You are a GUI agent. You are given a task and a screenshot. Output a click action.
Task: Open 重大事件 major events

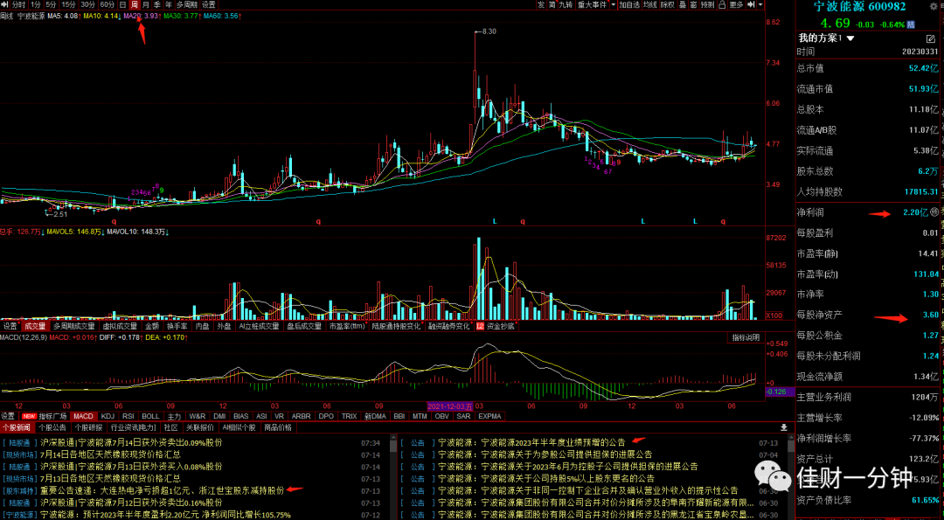point(591,4)
